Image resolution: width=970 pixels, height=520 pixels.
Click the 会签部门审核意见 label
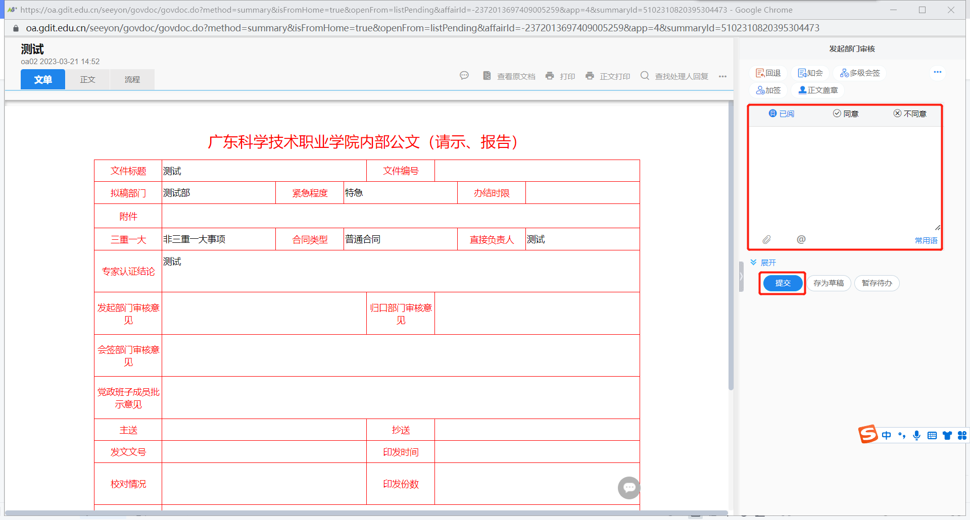pos(128,356)
